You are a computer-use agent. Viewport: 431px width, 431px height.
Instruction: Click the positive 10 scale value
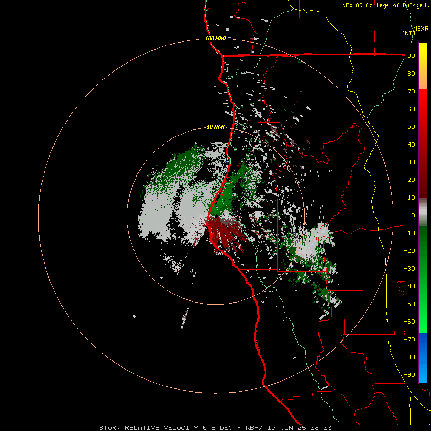[x=411, y=198]
